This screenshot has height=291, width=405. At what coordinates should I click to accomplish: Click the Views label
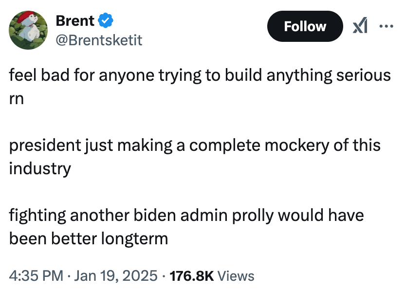point(236,276)
